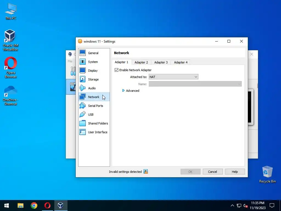Click the Tools icon in VirtualBox Manager
Screen dimensions: 281x211
pyautogui.click(x=73, y=71)
